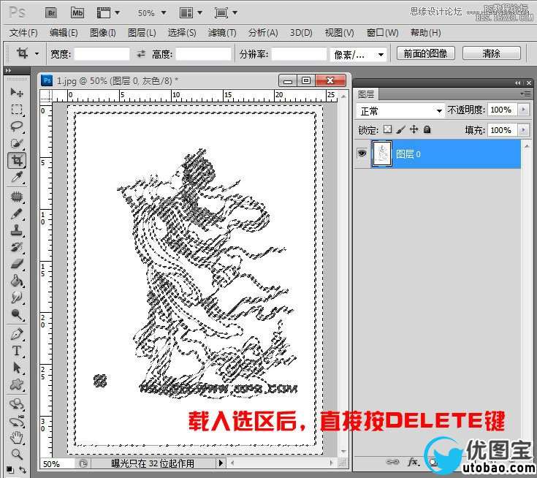The width and height of the screenshot is (537, 478).
Task: Launch Mini Bridge
Action: pyautogui.click(x=77, y=13)
